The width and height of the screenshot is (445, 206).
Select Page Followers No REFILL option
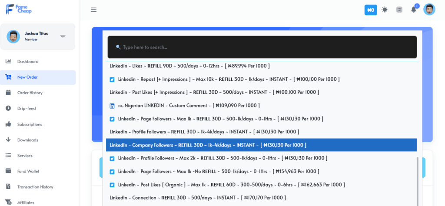coord(261,171)
